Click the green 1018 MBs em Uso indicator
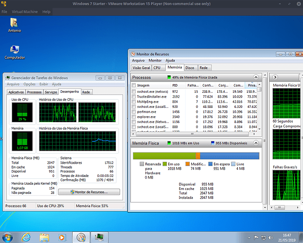Screen dimensions: 303x243 pos(169,143)
